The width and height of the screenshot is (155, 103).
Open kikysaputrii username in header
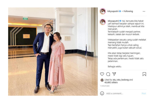point(113,11)
